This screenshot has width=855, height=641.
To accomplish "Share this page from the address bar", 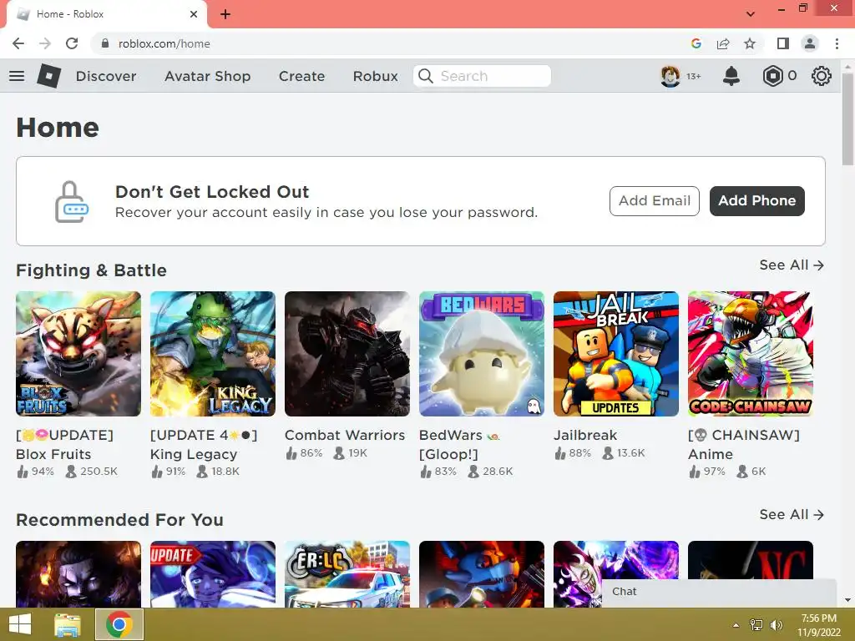I will 723,43.
